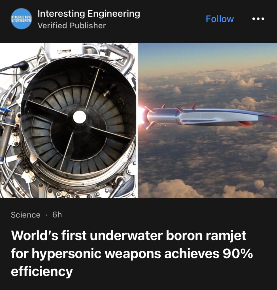The width and height of the screenshot is (277, 290).
Task: Tap the Verified Publisher label
Action: tap(72, 25)
